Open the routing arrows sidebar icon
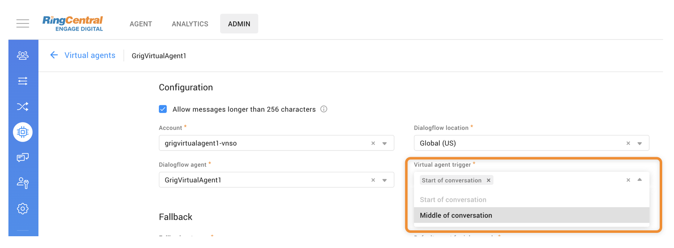The height and width of the screenshot is (248, 674). (x=23, y=81)
